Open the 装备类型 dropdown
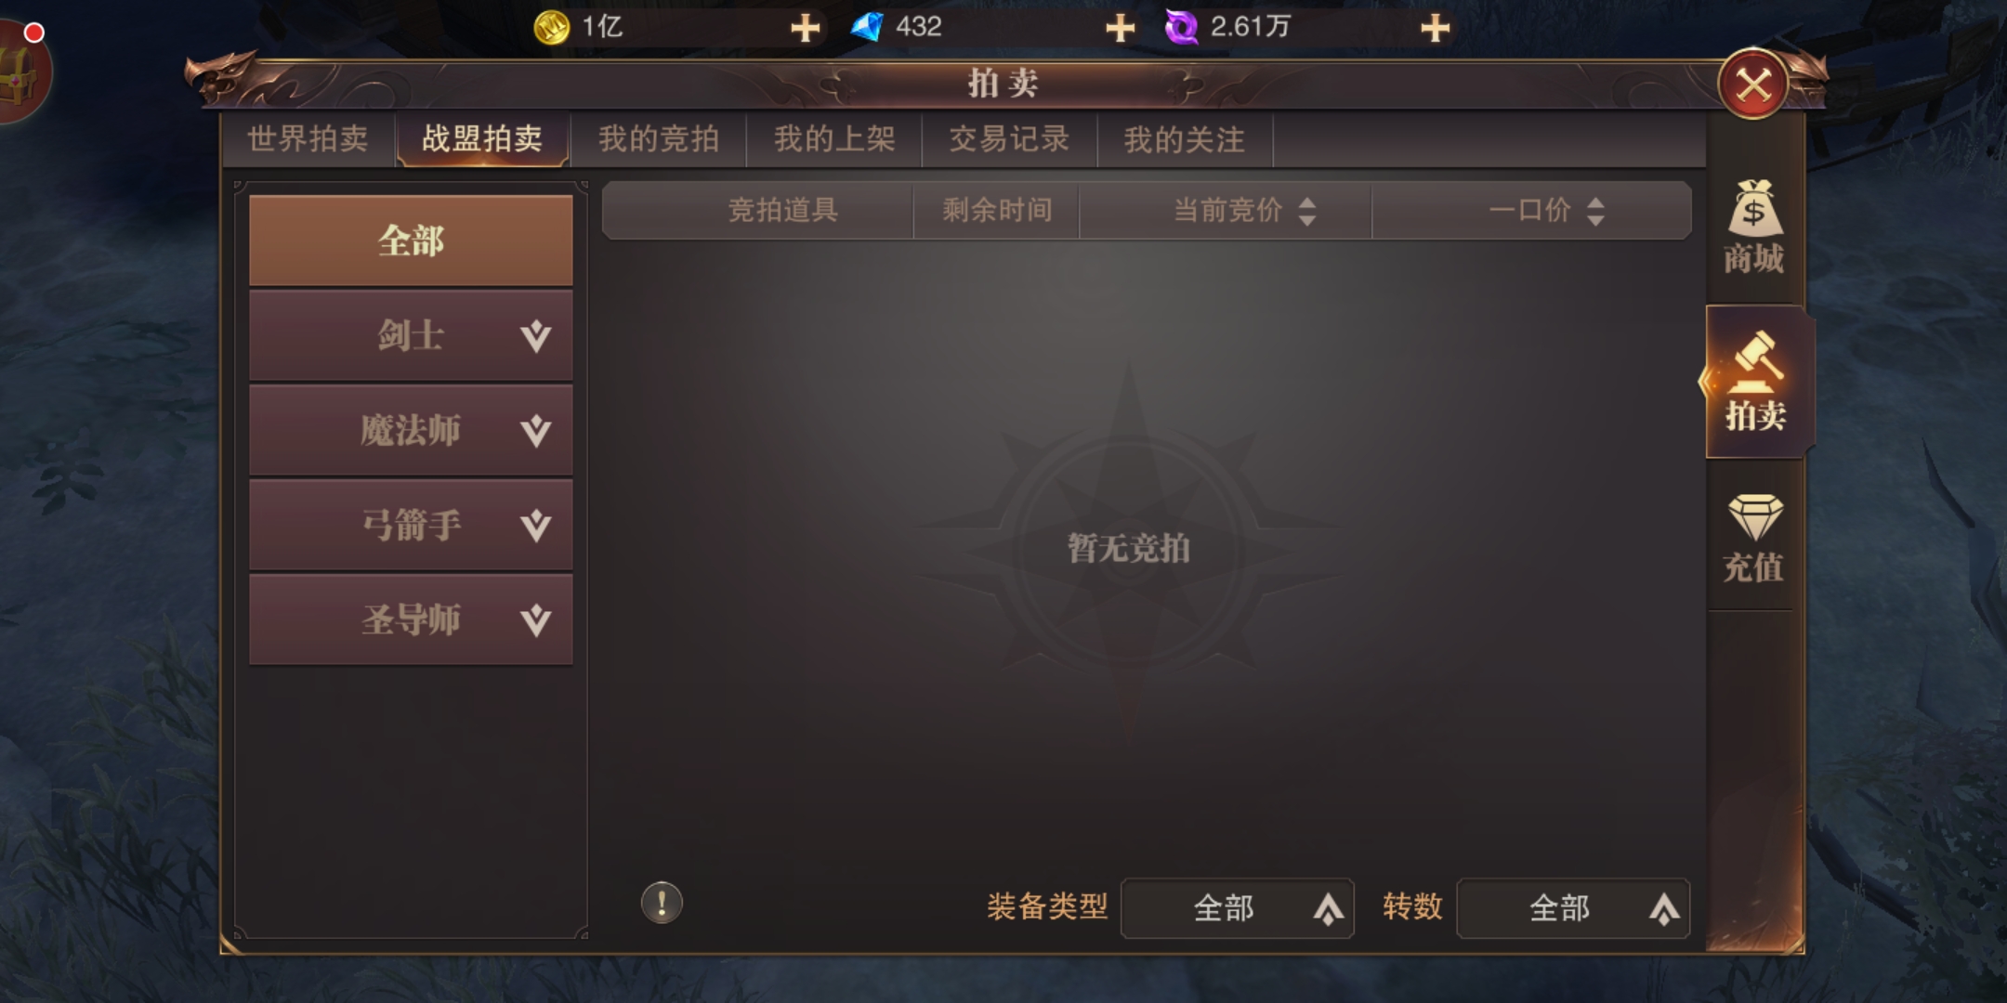This screenshot has height=1003, width=2007. 1237,908
